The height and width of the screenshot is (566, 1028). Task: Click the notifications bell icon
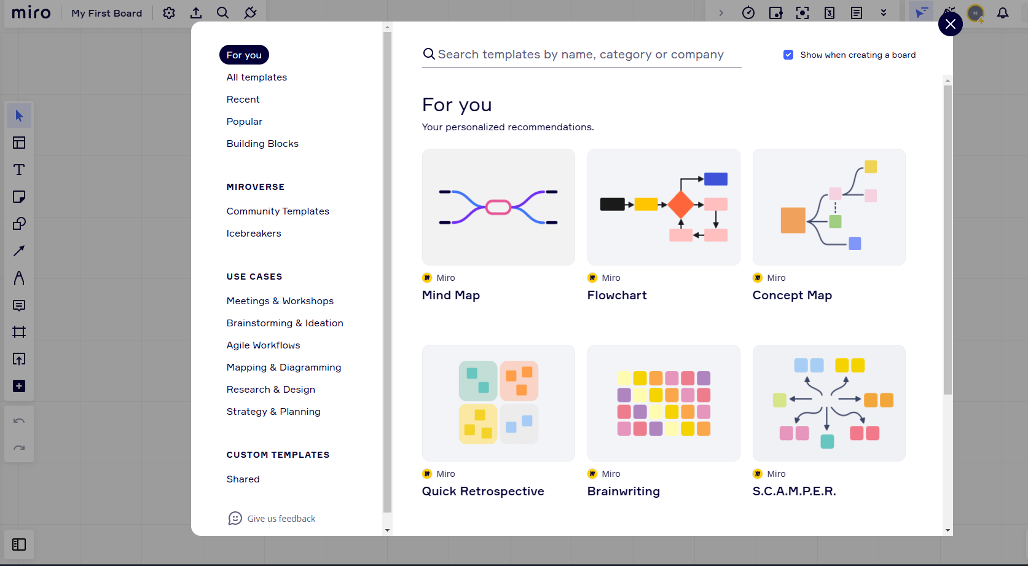[x=1003, y=13]
